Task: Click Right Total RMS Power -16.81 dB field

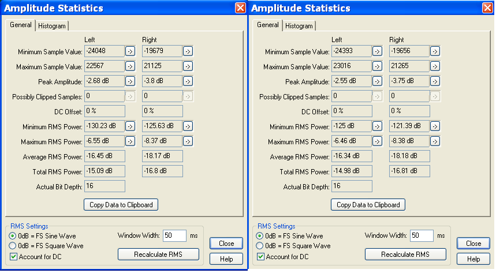Action: tap(409, 171)
